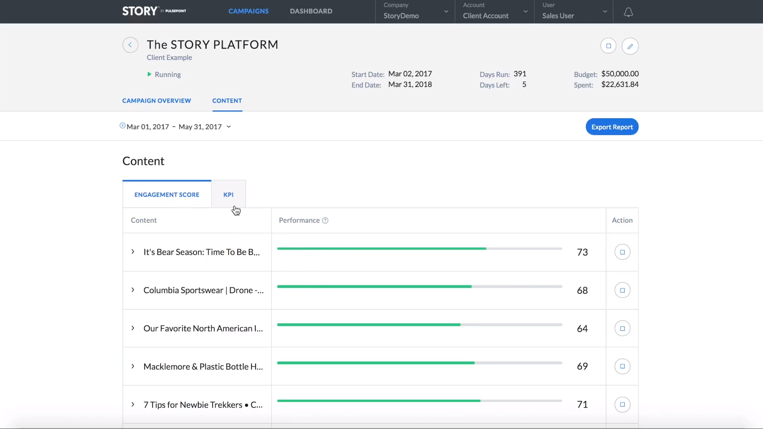Select the ENGAGEMENT SCORE tab

point(167,195)
